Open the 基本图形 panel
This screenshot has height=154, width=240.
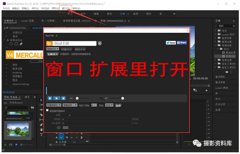tap(220, 77)
